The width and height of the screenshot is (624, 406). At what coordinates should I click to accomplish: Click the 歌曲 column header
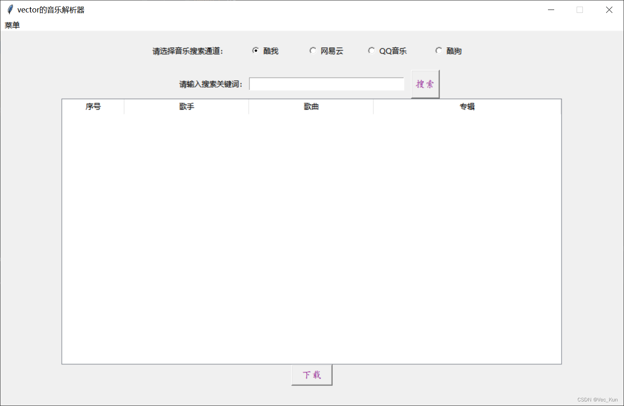tap(311, 107)
